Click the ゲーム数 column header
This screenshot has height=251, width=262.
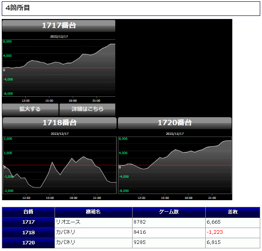[x=169, y=212]
